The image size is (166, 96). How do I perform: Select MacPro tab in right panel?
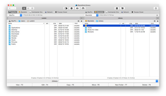pyautogui.click(x=89, y=12)
